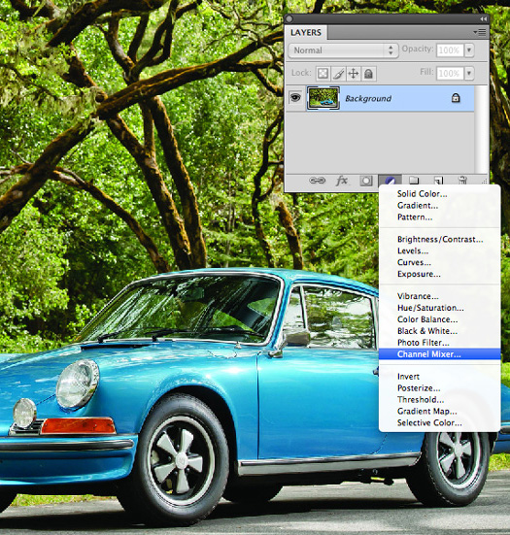This screenshot has width=510, height=535.
Task: Click the new adjustment layer icon
Action: pos(391,181)
